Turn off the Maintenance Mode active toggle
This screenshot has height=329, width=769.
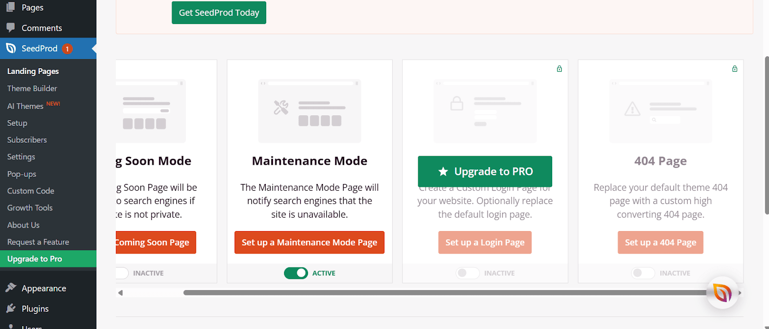pyautogui.click(x=296, y=273)
